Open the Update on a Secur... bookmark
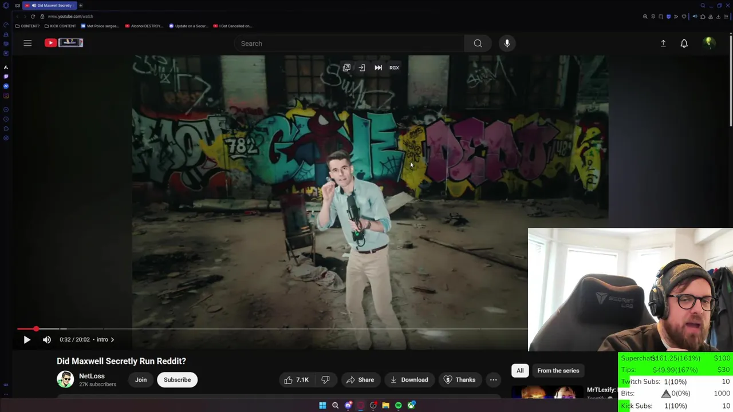Image resolution: width=733 pixels, height=412 pixels. pyautogui.click(x=188, y=26)
